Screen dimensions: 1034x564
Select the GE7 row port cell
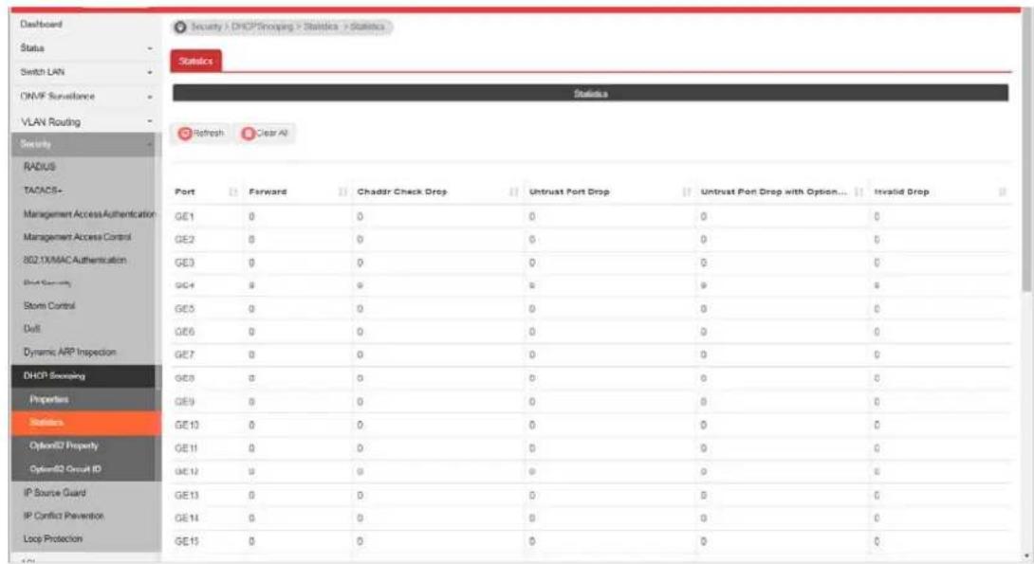click(184, 355)
